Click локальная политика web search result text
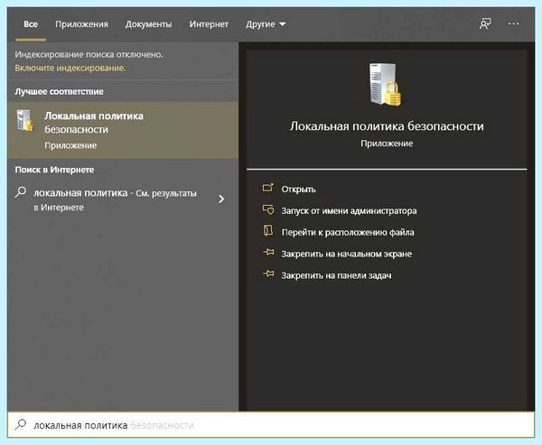 click(115, 199)
